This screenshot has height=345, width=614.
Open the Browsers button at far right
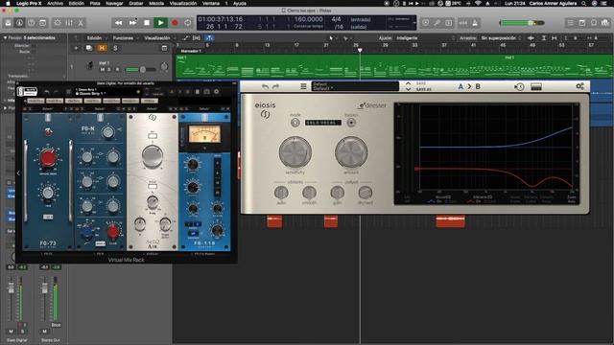605,23
